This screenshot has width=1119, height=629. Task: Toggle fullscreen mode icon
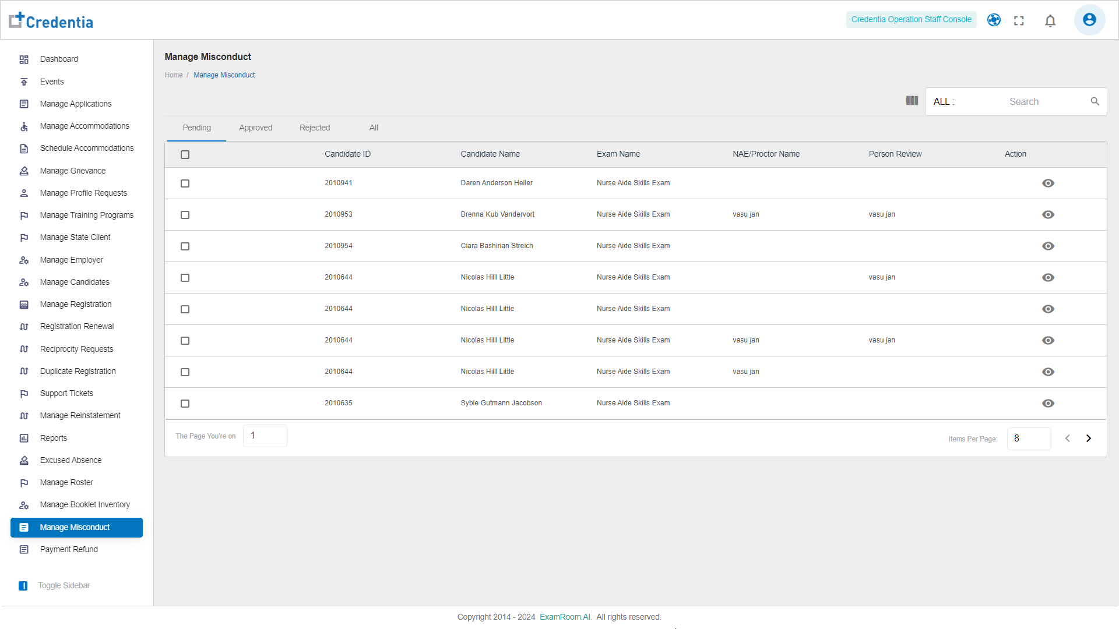point(1019,21)
